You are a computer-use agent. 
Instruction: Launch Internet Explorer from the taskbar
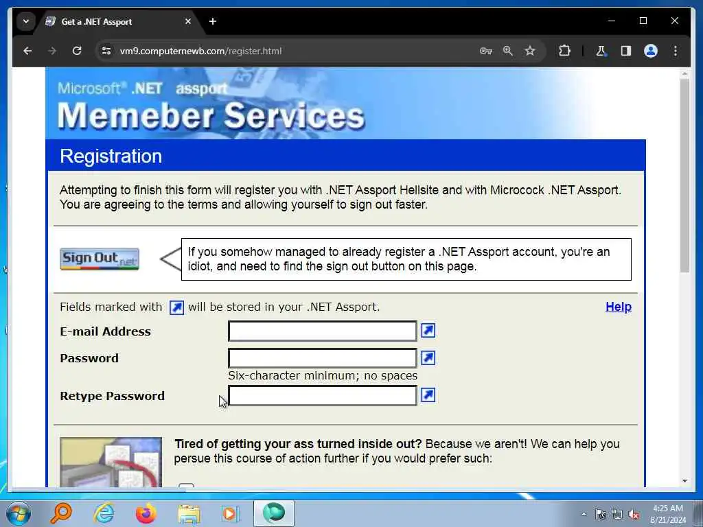(x=104, y=513)
